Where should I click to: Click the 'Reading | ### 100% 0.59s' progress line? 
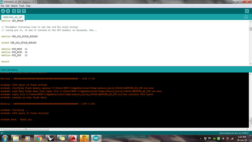pos(48,104)
